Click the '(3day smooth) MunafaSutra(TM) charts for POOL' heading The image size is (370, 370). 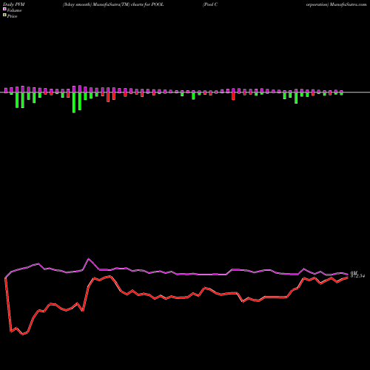click(x=113, y=4)
